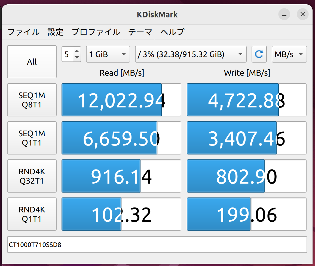
Task: Decrease the test count with down arrow
Action: coord(77,57)
